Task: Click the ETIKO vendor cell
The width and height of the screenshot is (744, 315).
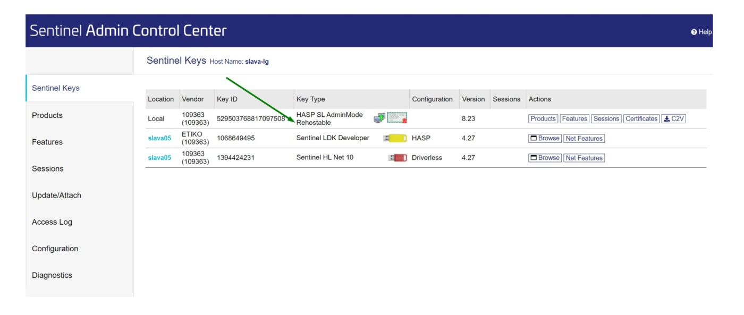Action: (x=195, y=138)
